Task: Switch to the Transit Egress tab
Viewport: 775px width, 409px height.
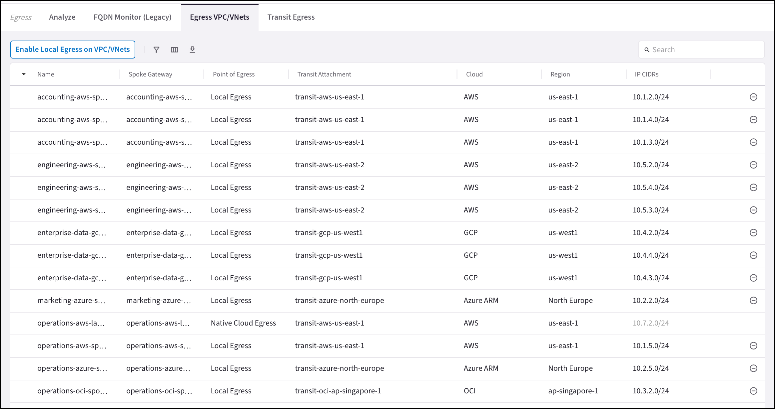Action: tap(291, 17)
